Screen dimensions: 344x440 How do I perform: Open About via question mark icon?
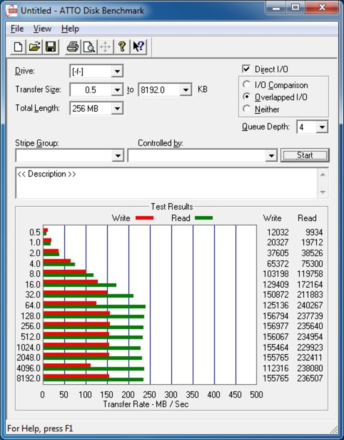[x=122, y=47]
